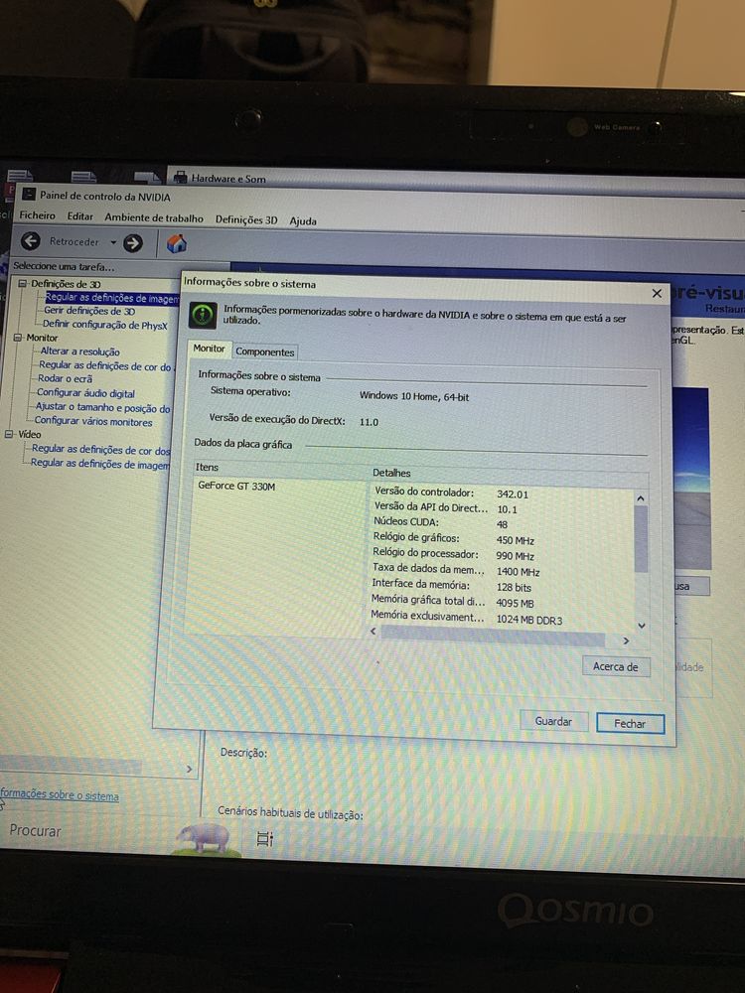
Task: Select Gerir definições de 3D
Action: (89, 311)
